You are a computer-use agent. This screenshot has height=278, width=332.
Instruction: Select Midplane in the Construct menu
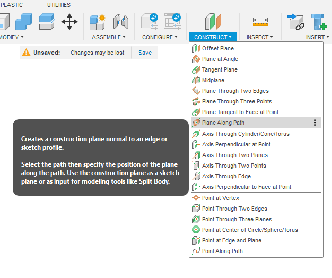point(213,80)
